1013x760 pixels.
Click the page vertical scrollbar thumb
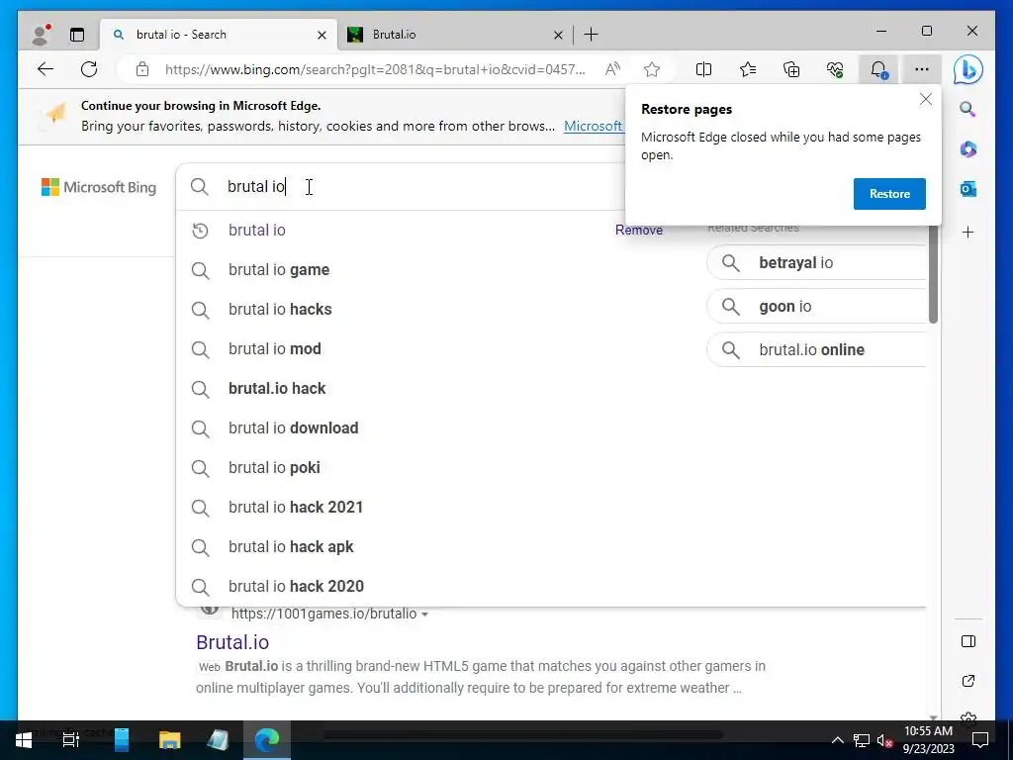[933, 275]
